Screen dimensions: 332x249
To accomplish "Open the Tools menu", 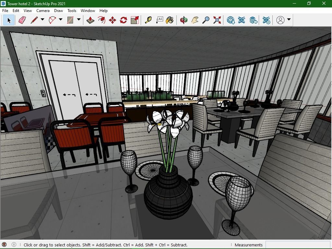I will point(72,11).
